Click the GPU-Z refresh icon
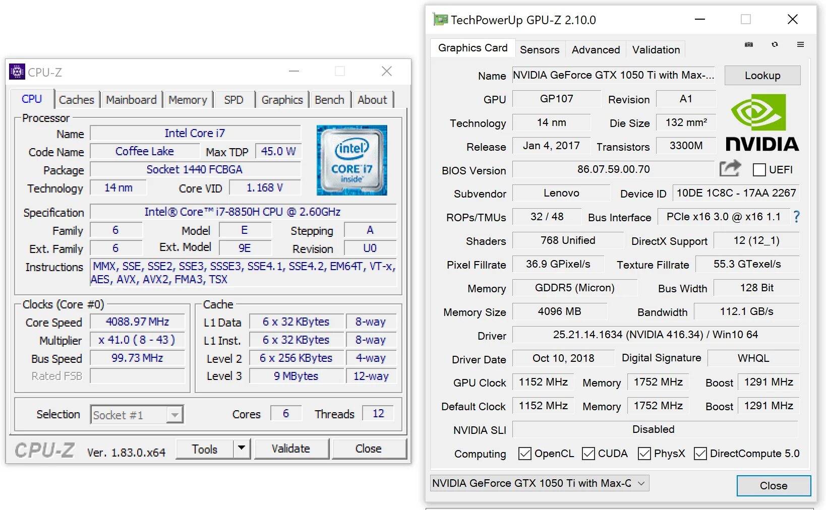 pyautogui.click(x=775, y=44)
